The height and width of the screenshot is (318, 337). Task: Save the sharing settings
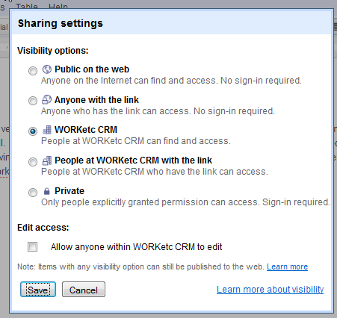38,290
